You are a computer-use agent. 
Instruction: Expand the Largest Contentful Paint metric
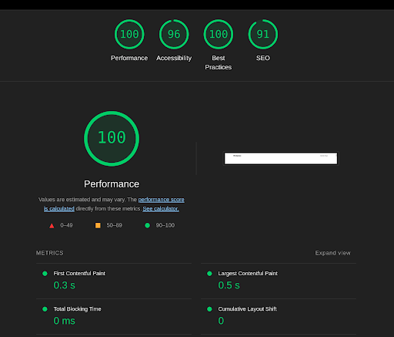(x=279, y=281)
